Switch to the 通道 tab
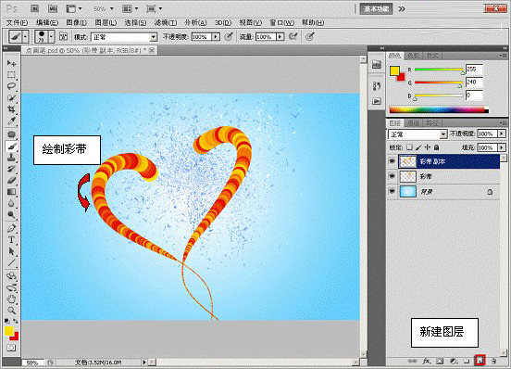The width and height of the screenshot is (511, 369). (414, 122)
